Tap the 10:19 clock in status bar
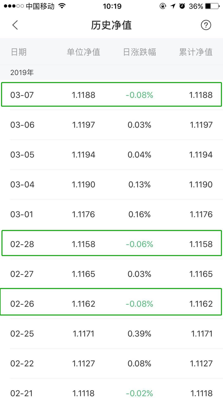The width and height of the screenshot is (223, 398). pyautogui.click(x=112, y=6)
